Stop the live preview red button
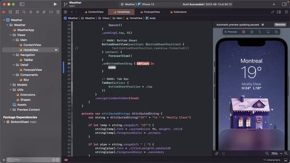The image size is (290, 163). coord(244,32)
